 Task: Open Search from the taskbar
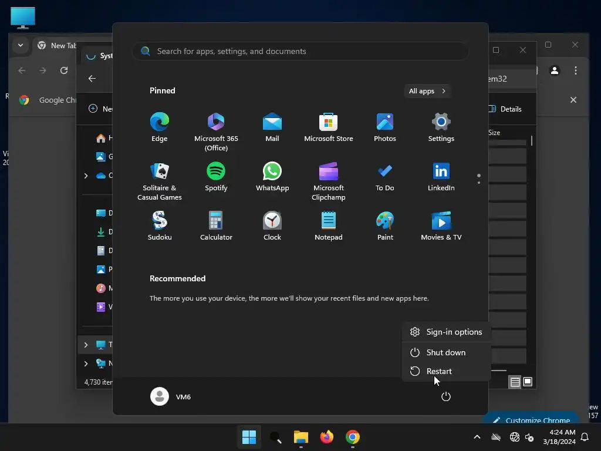click(x=275, y=437)
